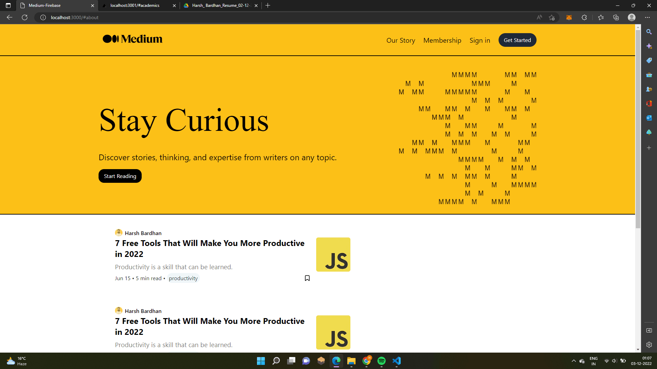Open browser Extensions puzzle icon
Image resolution: width=657 pixels, height=369 pixels.
[584, 17]
